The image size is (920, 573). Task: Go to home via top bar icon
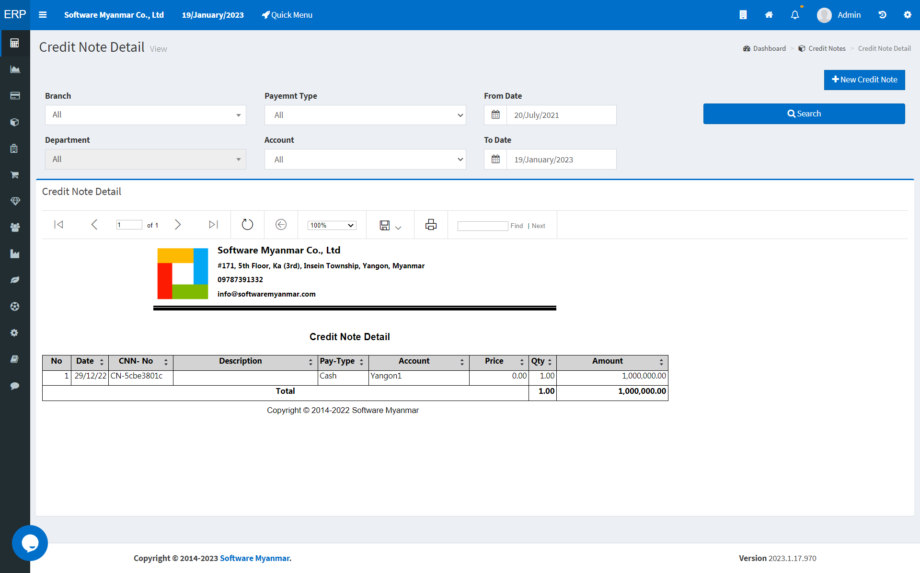coord(769,15)
